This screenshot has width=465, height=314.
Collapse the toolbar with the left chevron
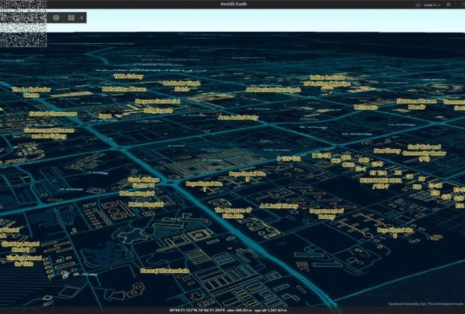tap(82, 18)
